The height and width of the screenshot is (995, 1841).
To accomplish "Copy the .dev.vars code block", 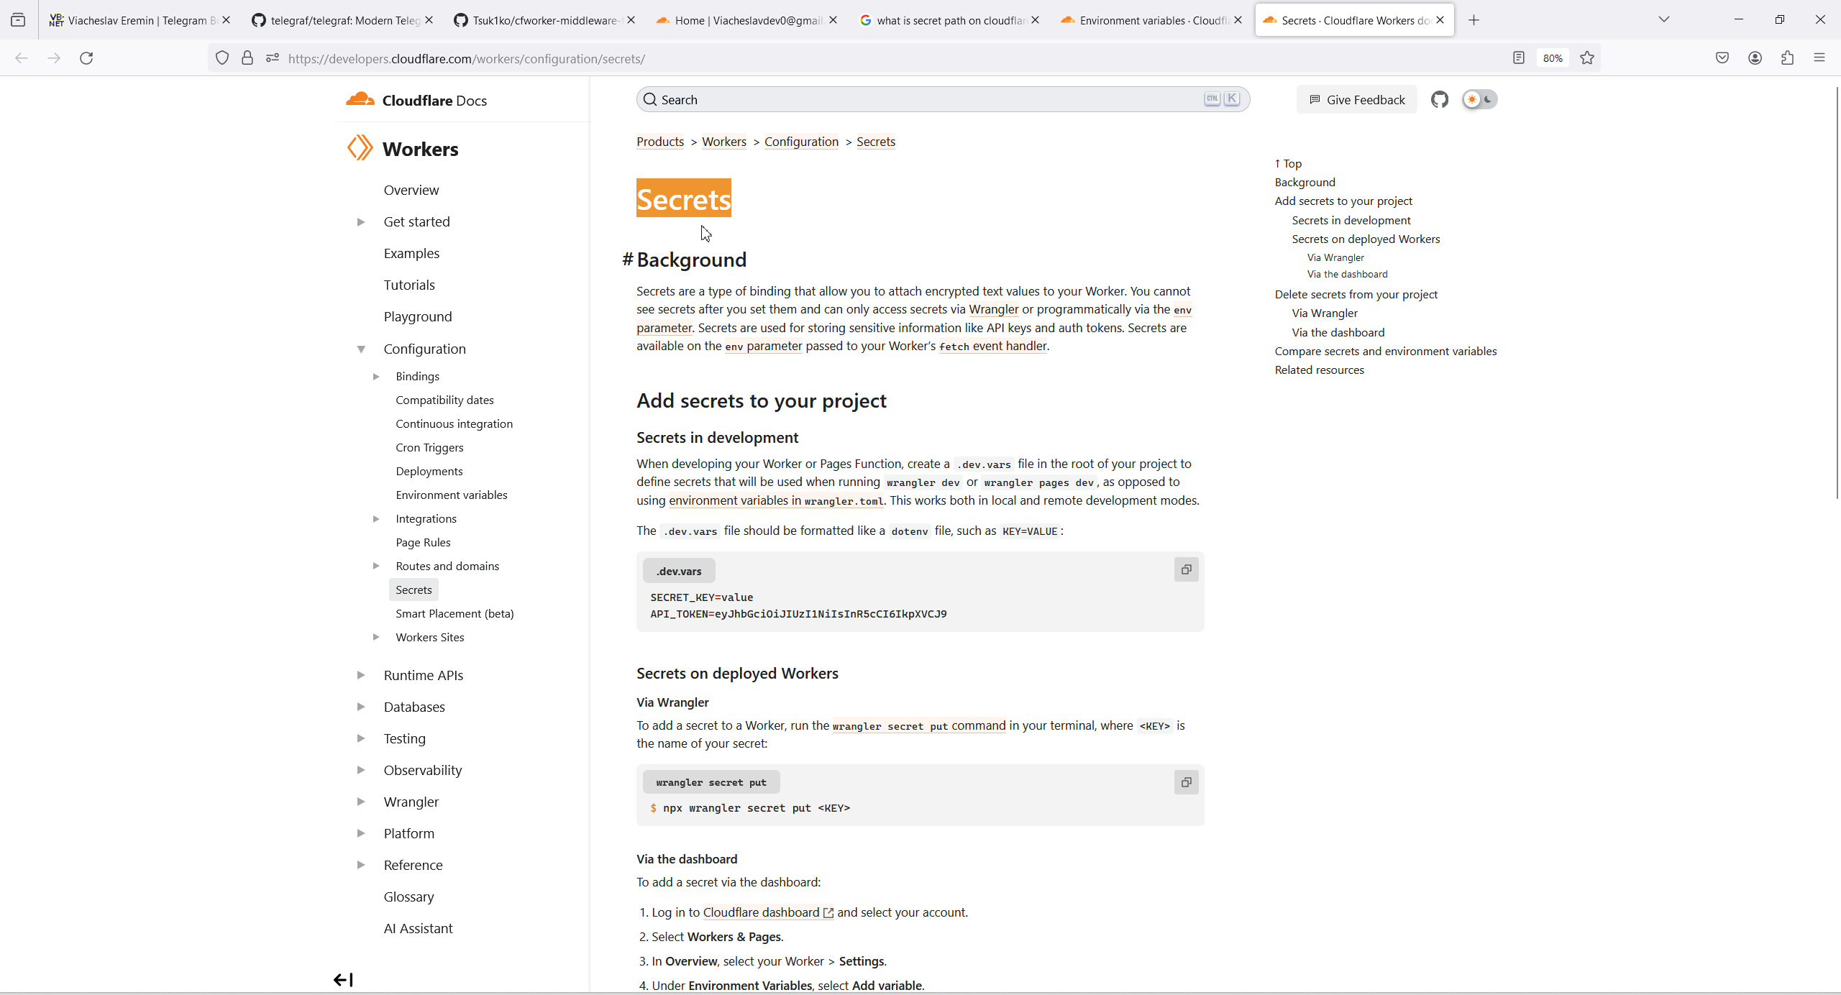I will [x=1186, y=570].
